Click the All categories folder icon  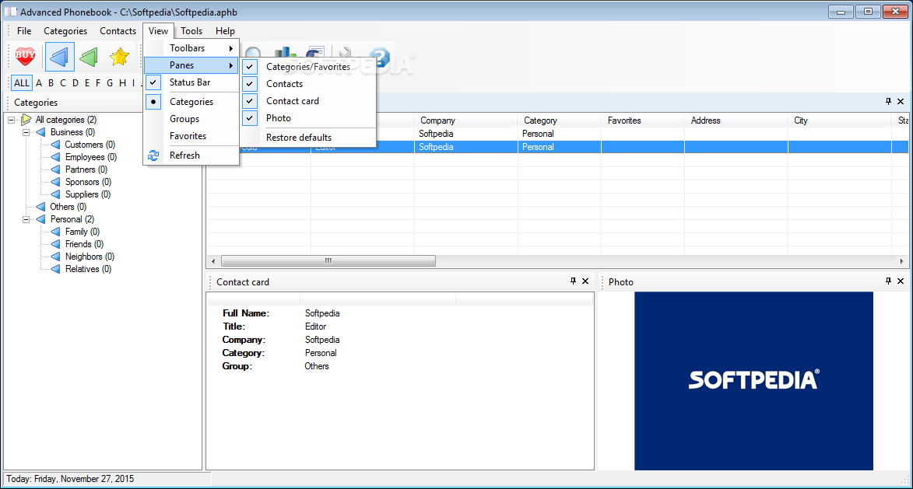(26, 120)
